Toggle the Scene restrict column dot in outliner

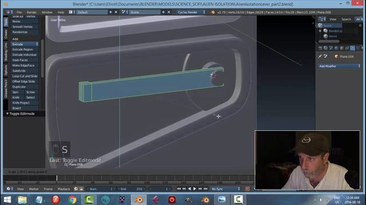(360, 25)
